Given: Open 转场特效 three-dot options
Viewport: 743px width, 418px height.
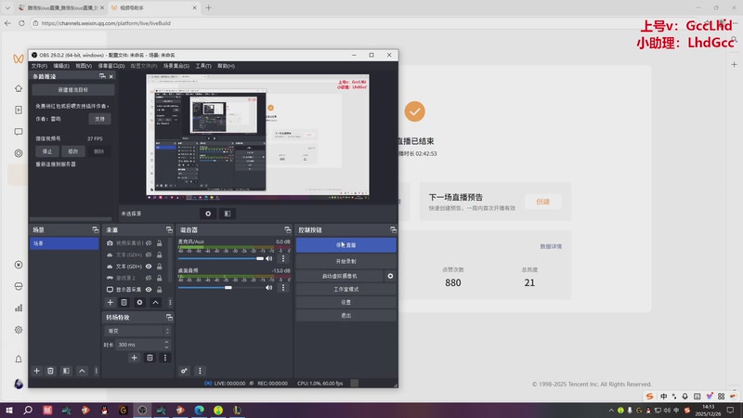Looking at the screenshot, I should point(165,358).
